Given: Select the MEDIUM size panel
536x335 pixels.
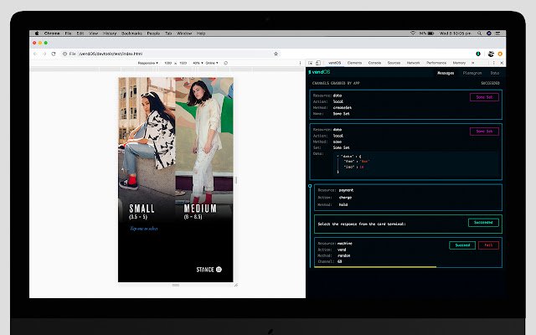Looking at the screenshot, I should pyautogui.click(x=204, y=149).
